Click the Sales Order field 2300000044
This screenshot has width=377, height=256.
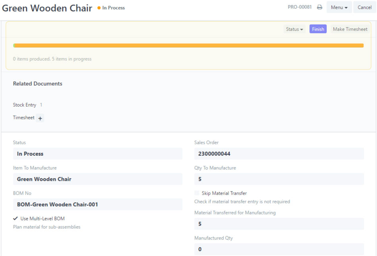pyautogui.click(x=279, y=153)
